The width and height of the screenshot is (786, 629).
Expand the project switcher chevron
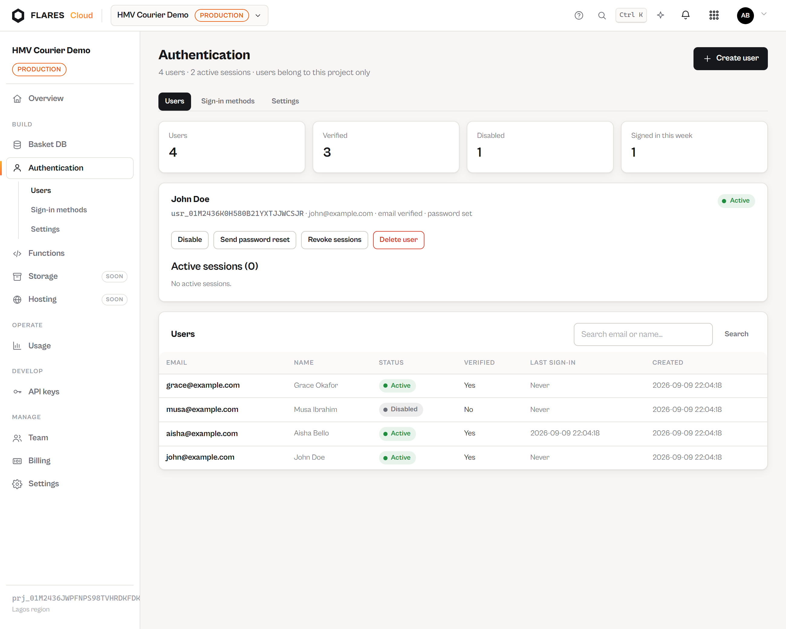258,15
